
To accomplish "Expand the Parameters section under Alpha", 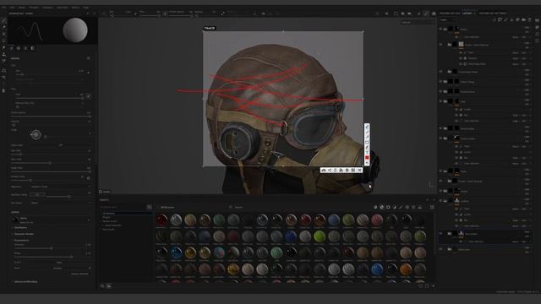I will click(21, 240).
